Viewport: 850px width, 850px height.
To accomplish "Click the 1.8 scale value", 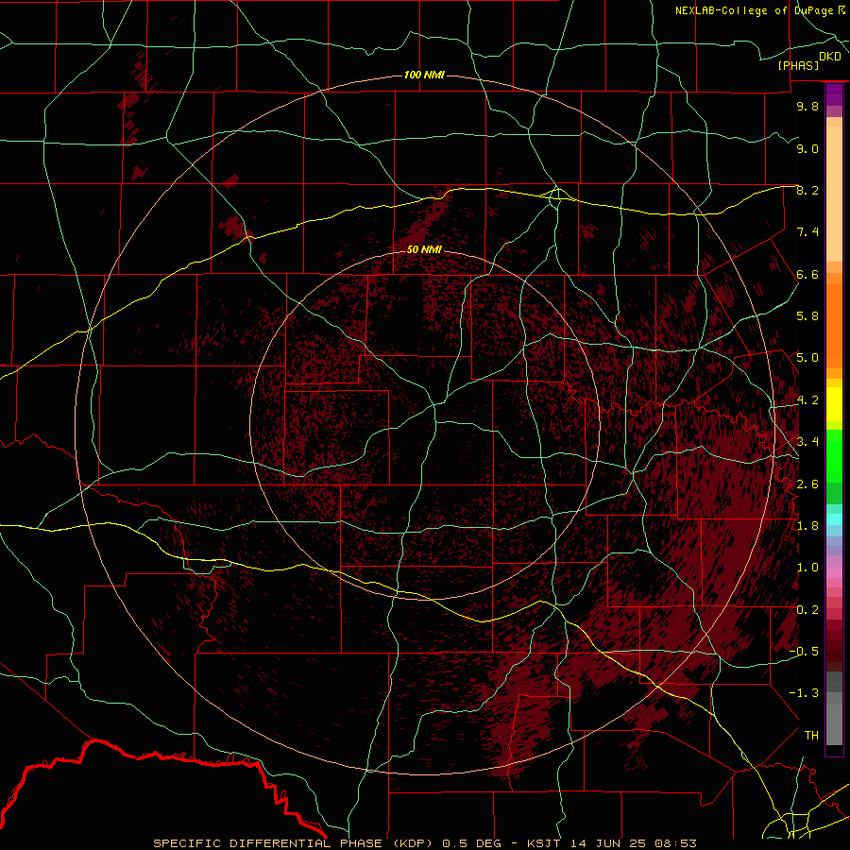I will click(x=807, y=526).
